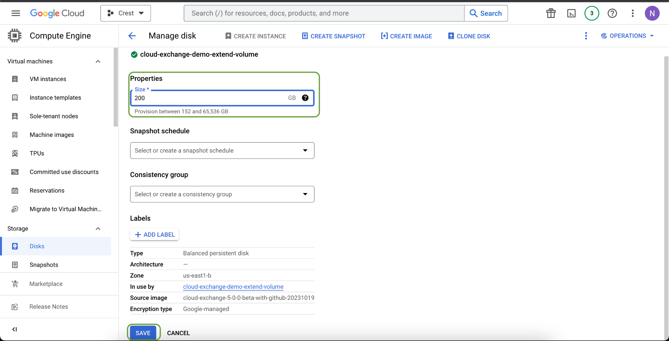Click the SAVE button
This screenshot has width=669, height=341.
pos(143,333)
